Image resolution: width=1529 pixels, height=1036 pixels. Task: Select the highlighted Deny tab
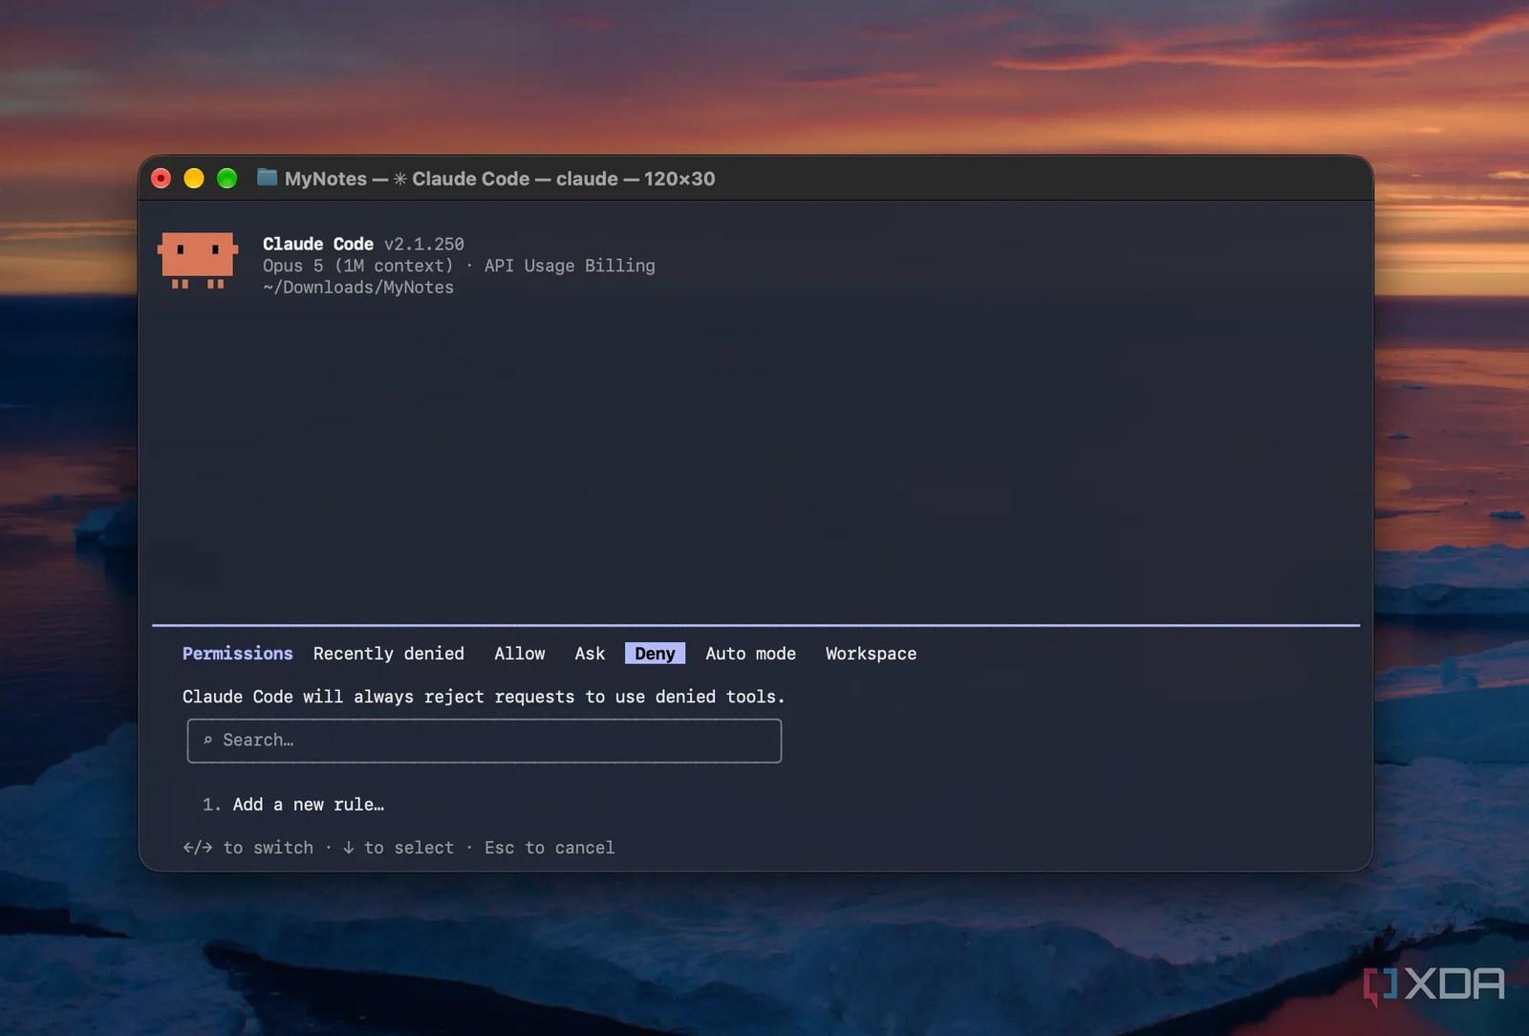pos(655,654)
